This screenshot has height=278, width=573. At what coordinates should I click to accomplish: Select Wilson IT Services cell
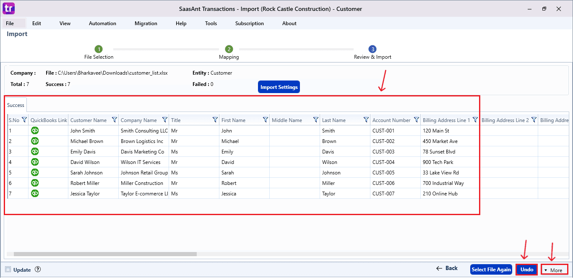143,162
